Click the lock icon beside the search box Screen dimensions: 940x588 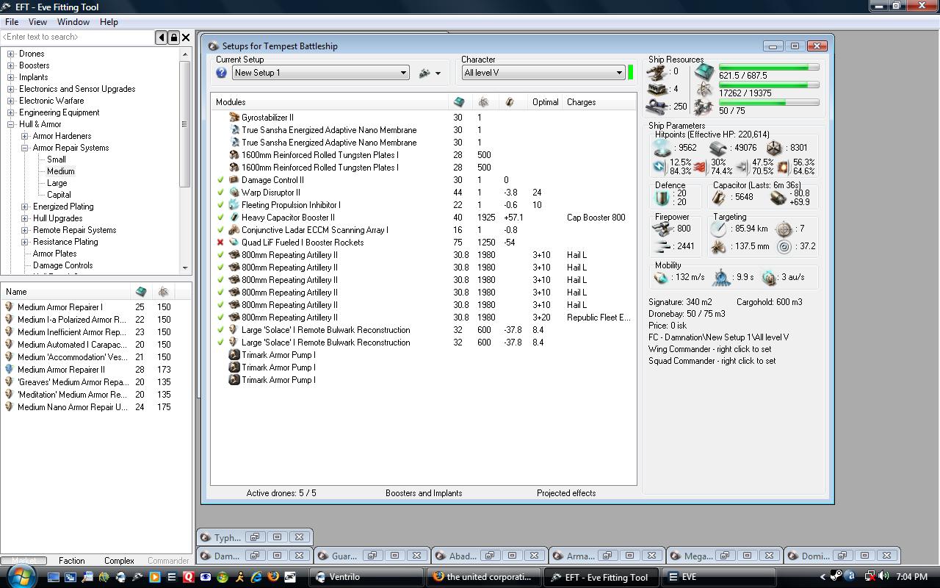173,37
